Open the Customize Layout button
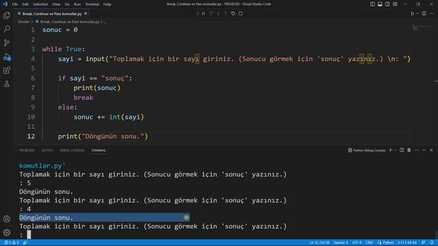Screen dimensions: 438x246 point(395,4)
